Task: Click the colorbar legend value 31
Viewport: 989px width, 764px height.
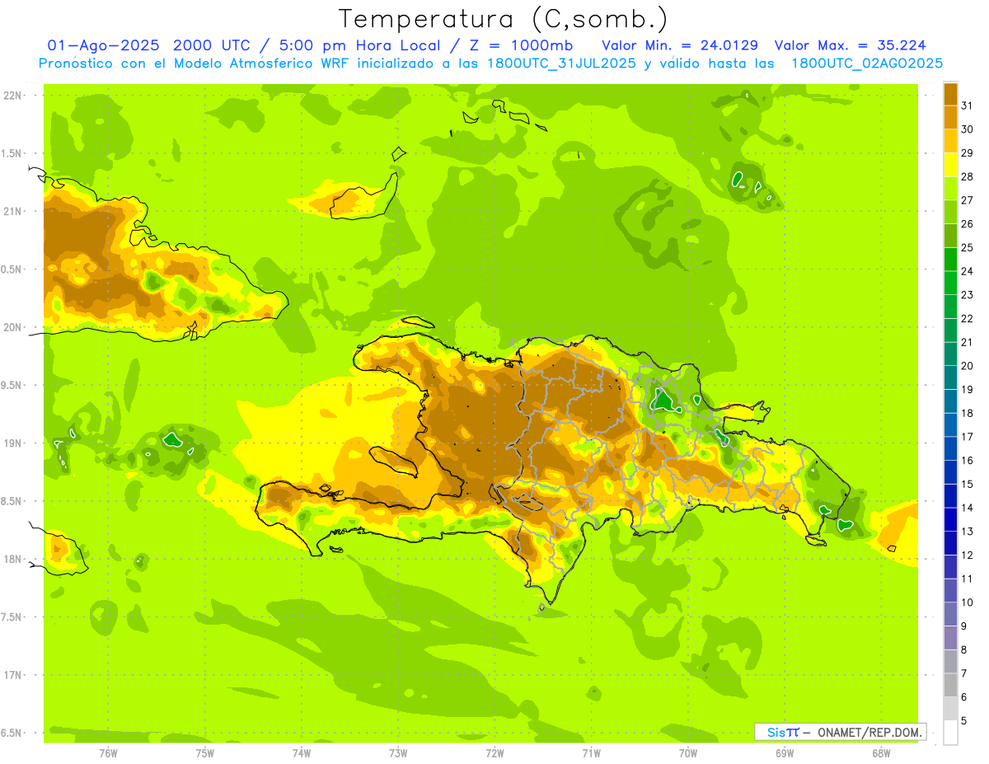Action: pyautogui.click(x=968, y=105)
